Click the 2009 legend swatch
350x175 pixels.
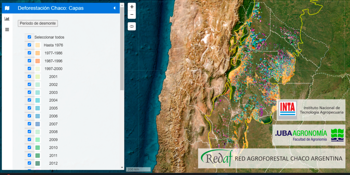pos(38,140)
